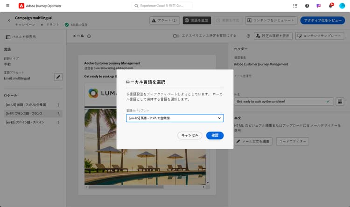Click the 設定の詳細を表示 button

click(273, 36)
